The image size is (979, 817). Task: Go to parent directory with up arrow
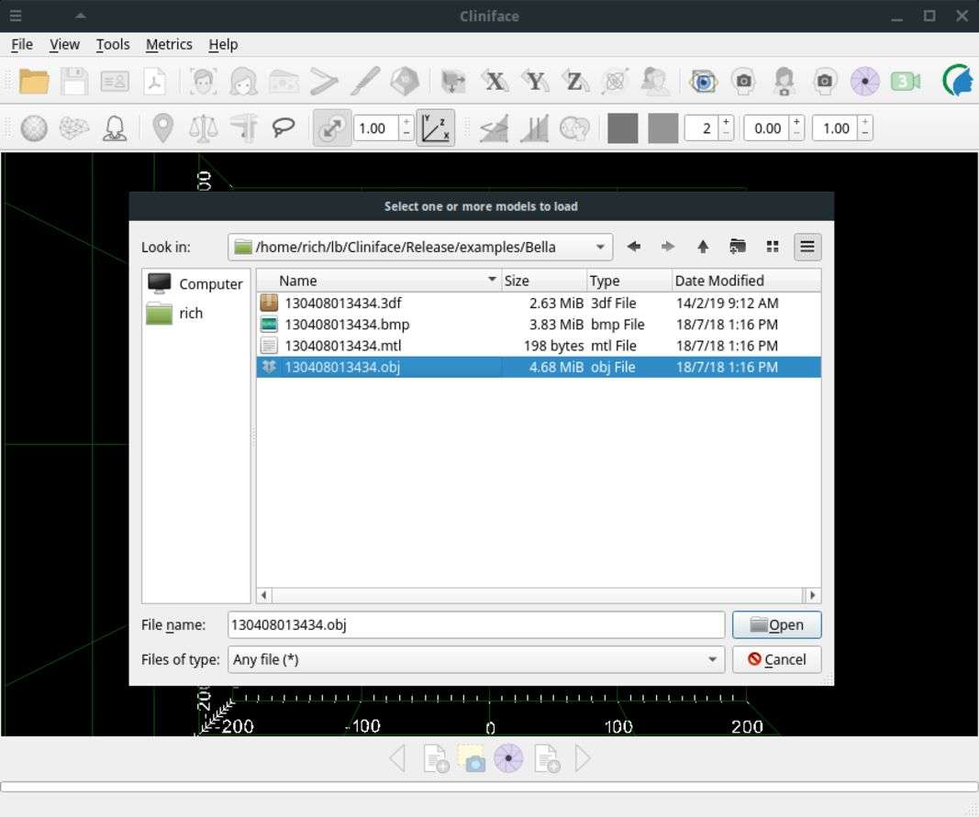pos(703,247)
